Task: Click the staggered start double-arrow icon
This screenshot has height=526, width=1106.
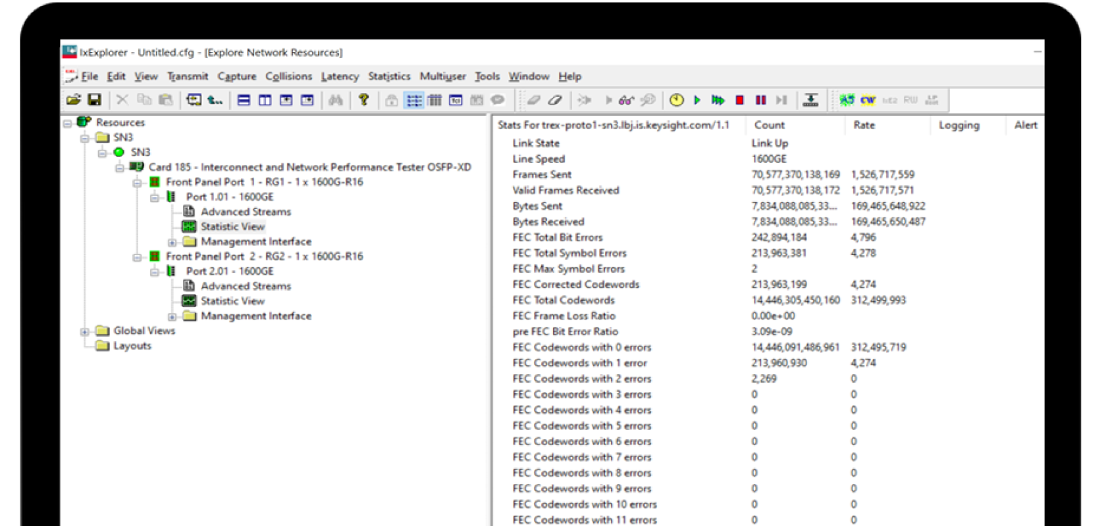Action: [x=718, y=100]
